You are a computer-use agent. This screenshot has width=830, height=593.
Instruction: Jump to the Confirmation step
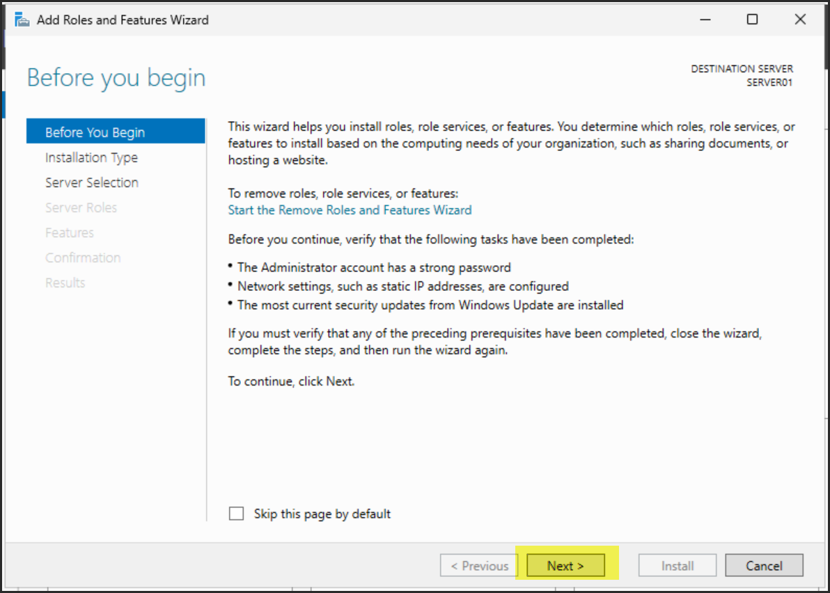pos(83,258)
